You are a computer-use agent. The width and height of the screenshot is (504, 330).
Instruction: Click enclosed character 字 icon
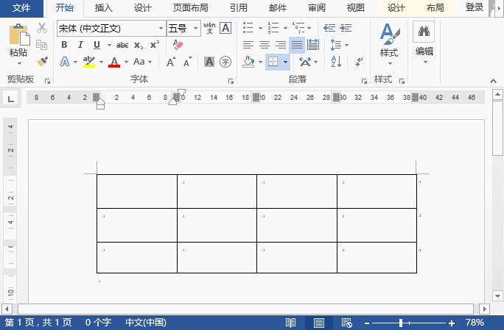pos(225,62)
